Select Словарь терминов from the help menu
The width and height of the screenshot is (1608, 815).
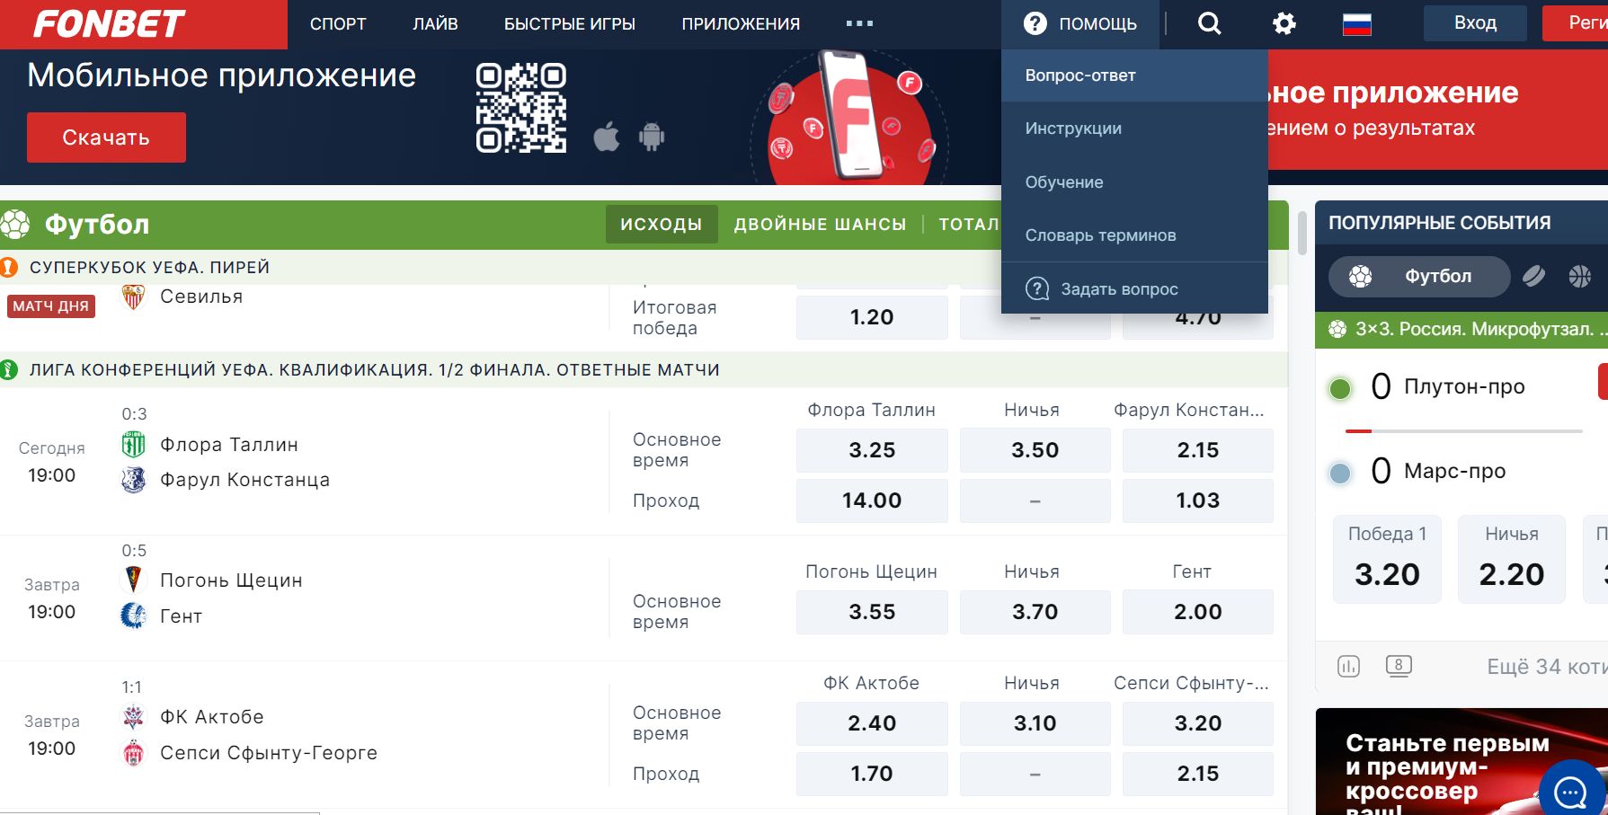(1134, 235)
